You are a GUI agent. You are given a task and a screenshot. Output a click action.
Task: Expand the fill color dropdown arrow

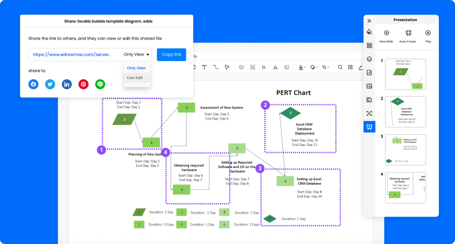pos(305,68)
